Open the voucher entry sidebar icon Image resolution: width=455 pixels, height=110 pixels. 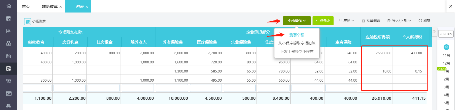(x=9, y=18)
